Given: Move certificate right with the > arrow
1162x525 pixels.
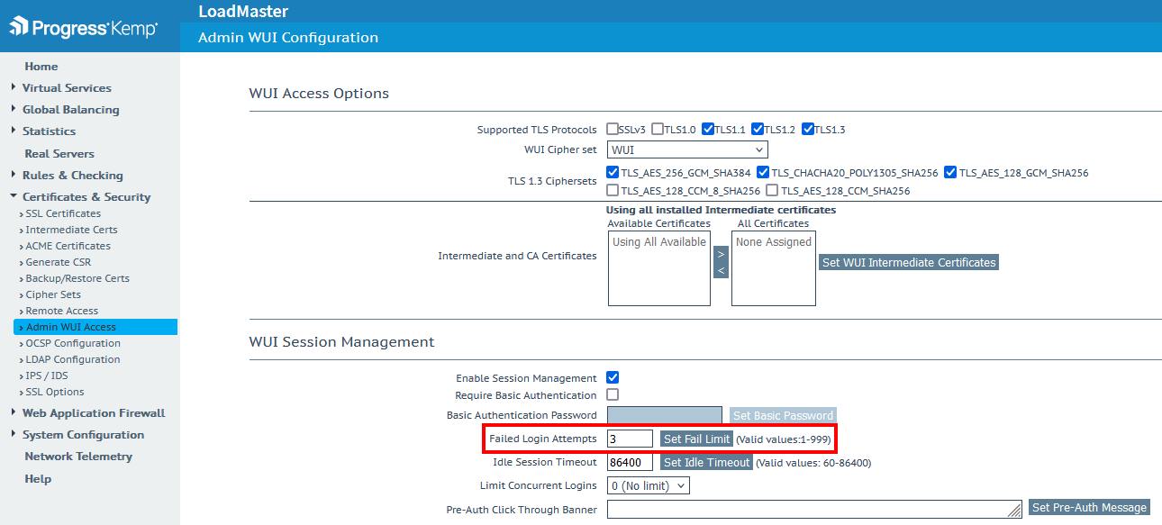Looking at the screenshot, I should (x=721, y=255).
